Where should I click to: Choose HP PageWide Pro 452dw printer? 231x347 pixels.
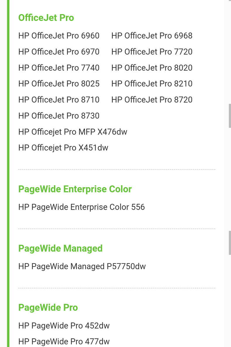(64, 326)
